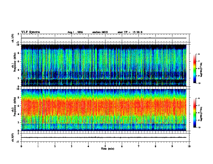Click time-axis tick label "5"

105,146
